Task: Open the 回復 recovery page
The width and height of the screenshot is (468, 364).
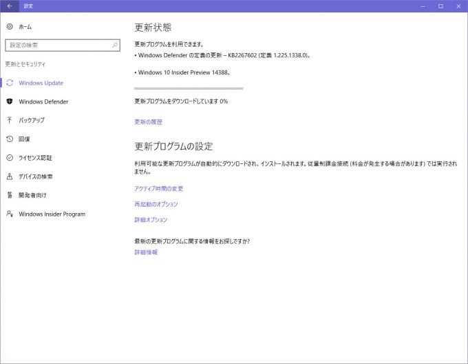Action: pos(24,139)
